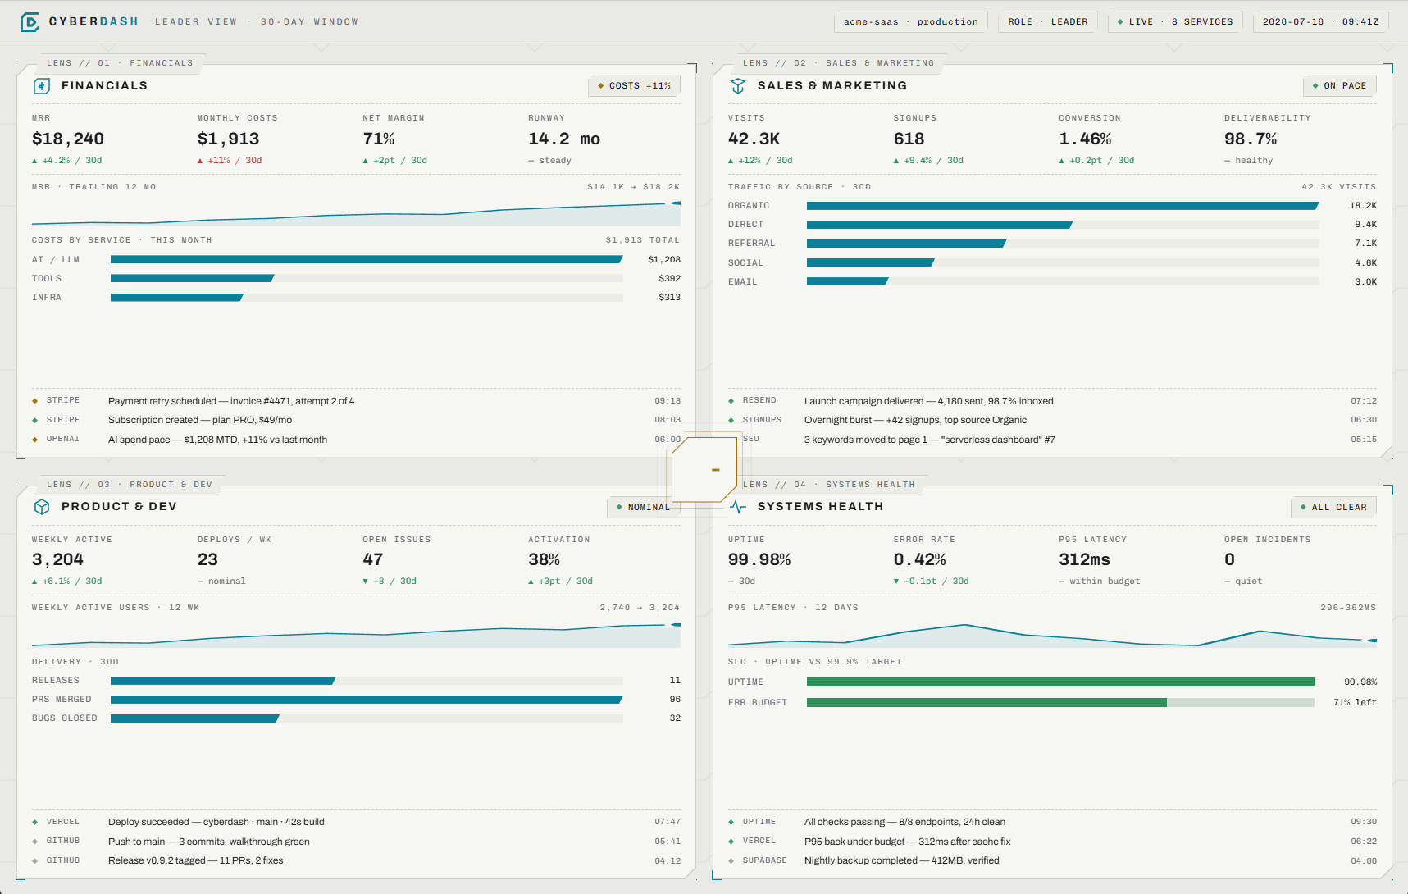Click the TOOLS cost bar row
Image resolution: width=1408 pixels, height=894 pixels.
pos(356,279)
